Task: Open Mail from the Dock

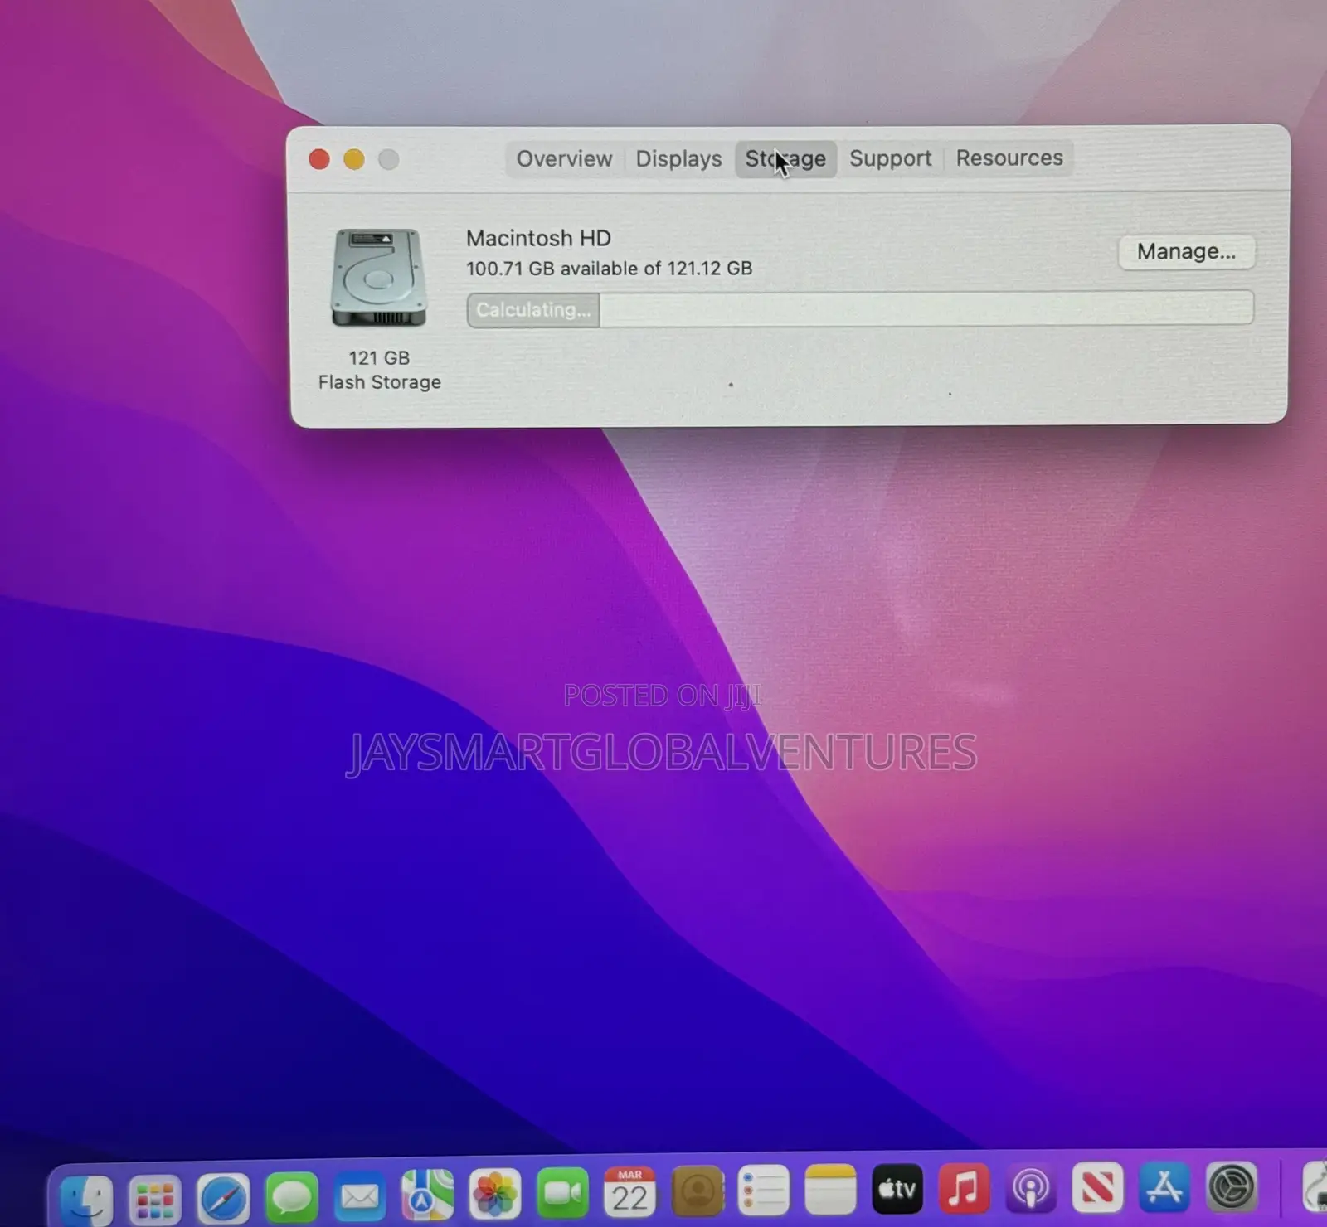Action: (x=359, y=1196)
